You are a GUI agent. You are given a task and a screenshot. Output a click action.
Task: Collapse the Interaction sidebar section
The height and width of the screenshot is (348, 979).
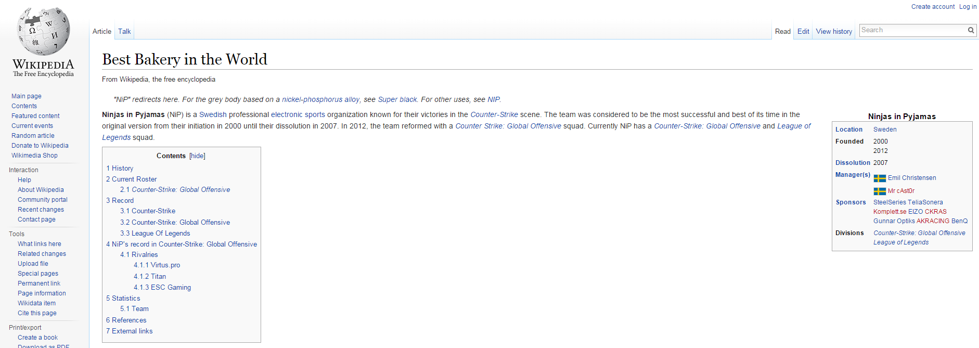23,170
